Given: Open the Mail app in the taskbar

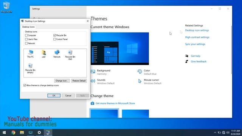Looking at the screenshot, I should point(31,133).
